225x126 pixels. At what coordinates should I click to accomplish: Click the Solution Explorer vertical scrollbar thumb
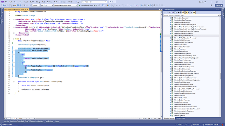220,76
